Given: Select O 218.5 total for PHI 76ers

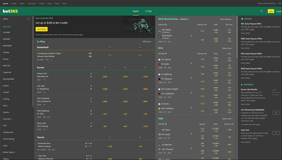Looking at the screenshot, I should [x=216, y=130].
